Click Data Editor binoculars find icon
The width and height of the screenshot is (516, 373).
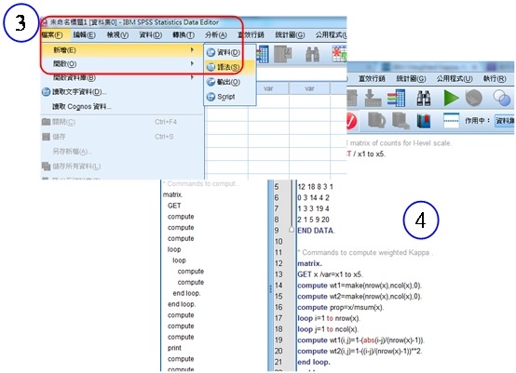point(312,54)
